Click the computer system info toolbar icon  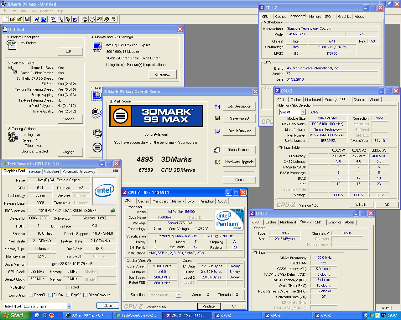[x=36, y=19]
